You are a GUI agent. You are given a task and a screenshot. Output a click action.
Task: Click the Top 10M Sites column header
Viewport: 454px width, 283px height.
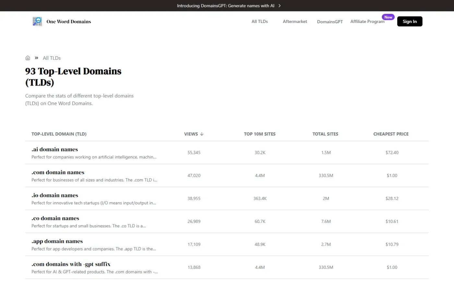[260, 134]
